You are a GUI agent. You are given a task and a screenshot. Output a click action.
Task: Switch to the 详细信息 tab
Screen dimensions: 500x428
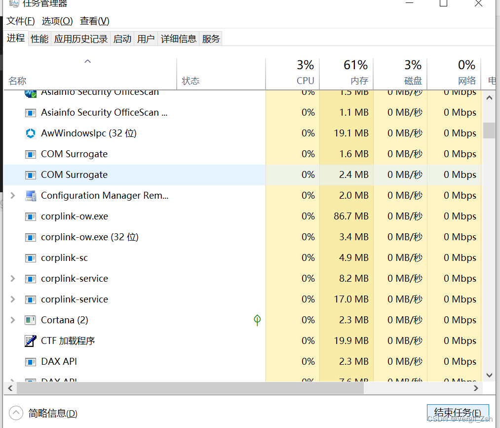[x=179, y=39]
